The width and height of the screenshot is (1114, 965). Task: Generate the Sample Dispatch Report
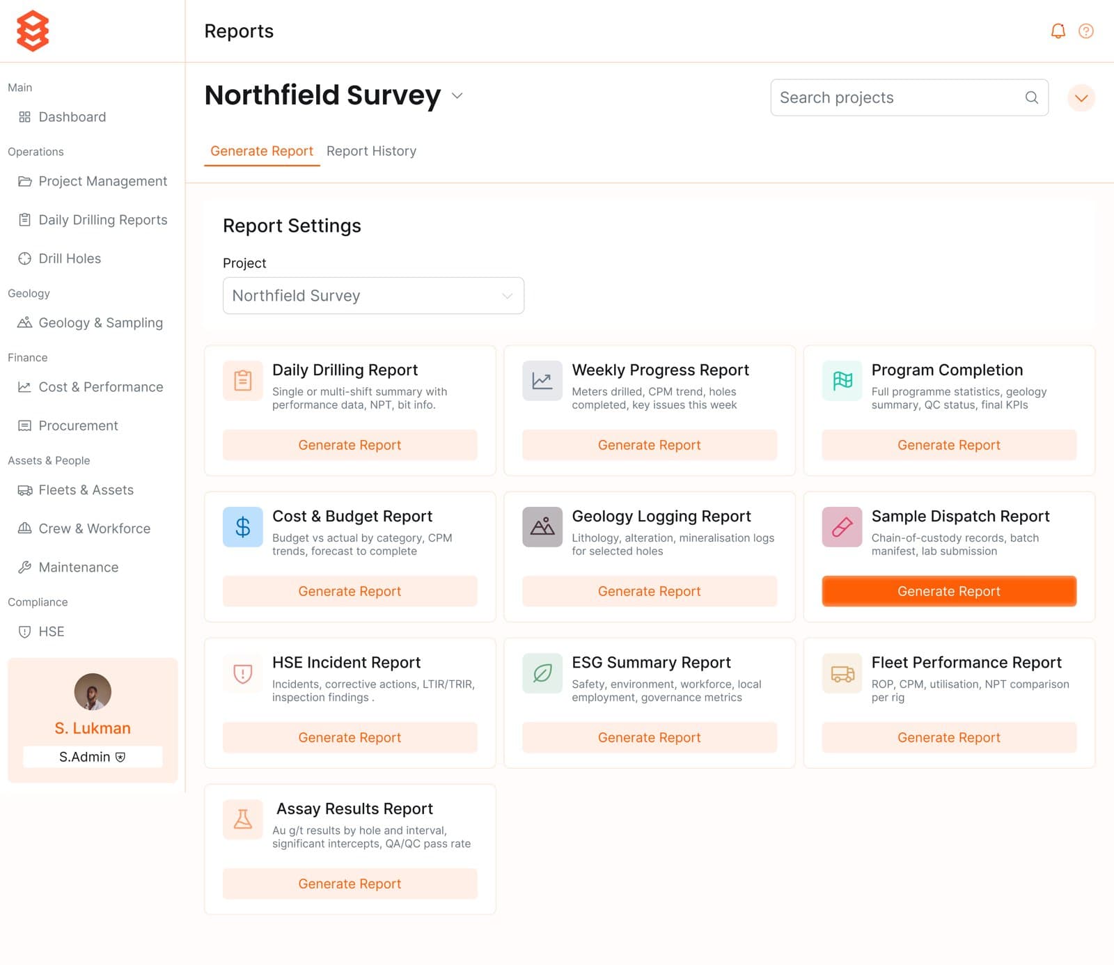tap(949, 591)
